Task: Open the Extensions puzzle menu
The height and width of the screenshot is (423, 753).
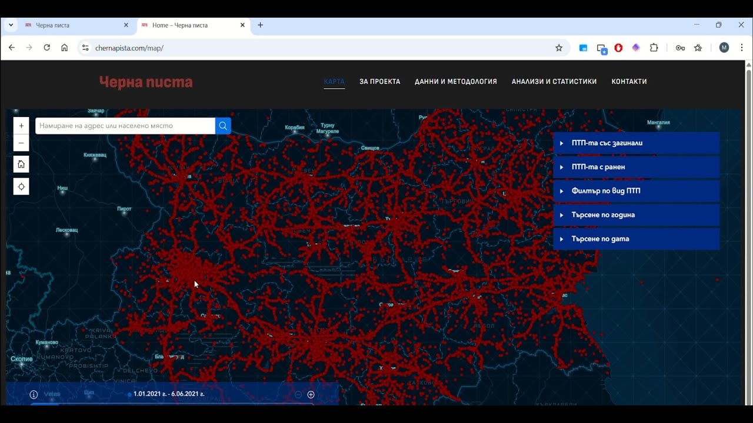Action: 654,48
